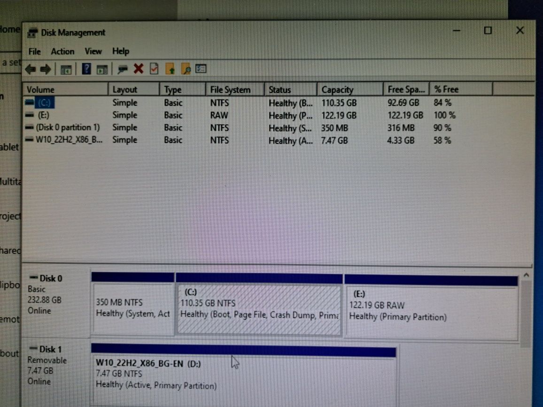Screen dimensions: 543x407
Task: Click the 7.47 GB capacity cell
Action: [x=334, y=140]
